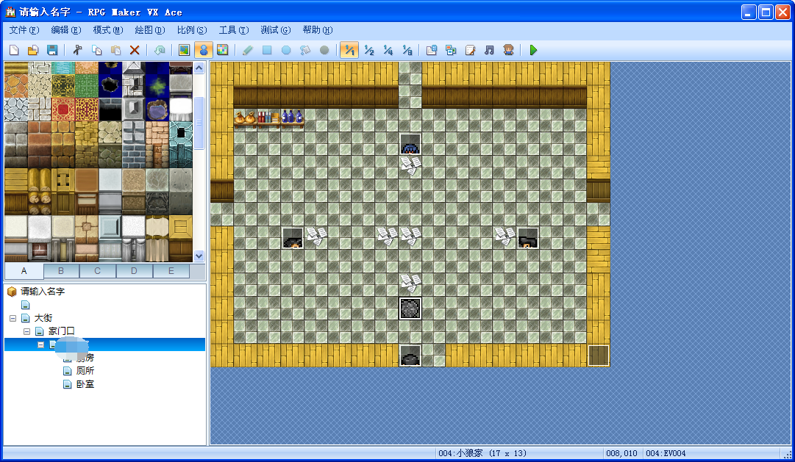Click the red X Delete icon

click(x=135, y=50)
